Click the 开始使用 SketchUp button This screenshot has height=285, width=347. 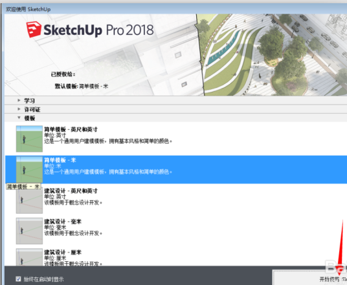(310, 277)
